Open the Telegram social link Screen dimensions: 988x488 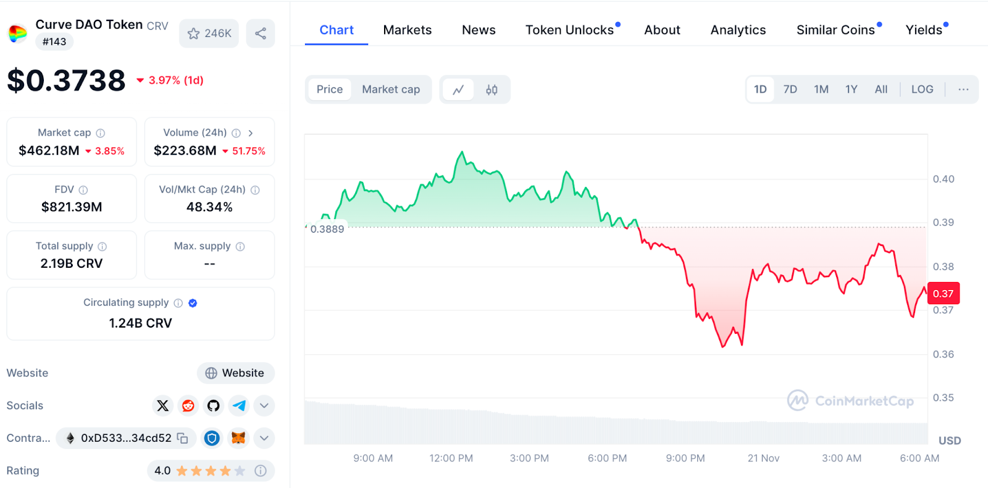point(239,405)
